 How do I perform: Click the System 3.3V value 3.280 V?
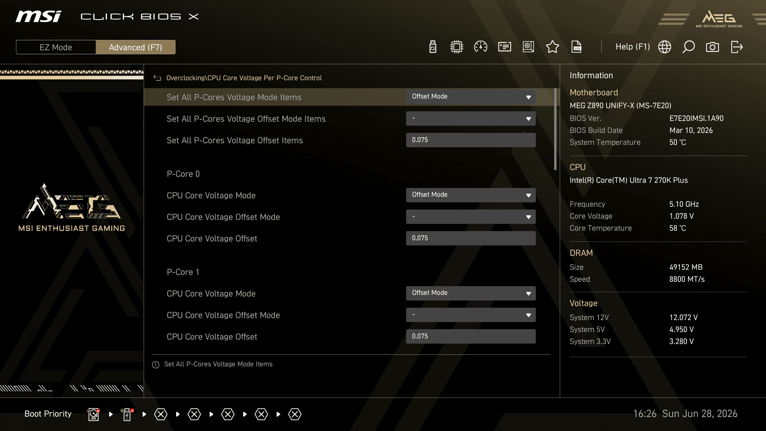(681, 342)
